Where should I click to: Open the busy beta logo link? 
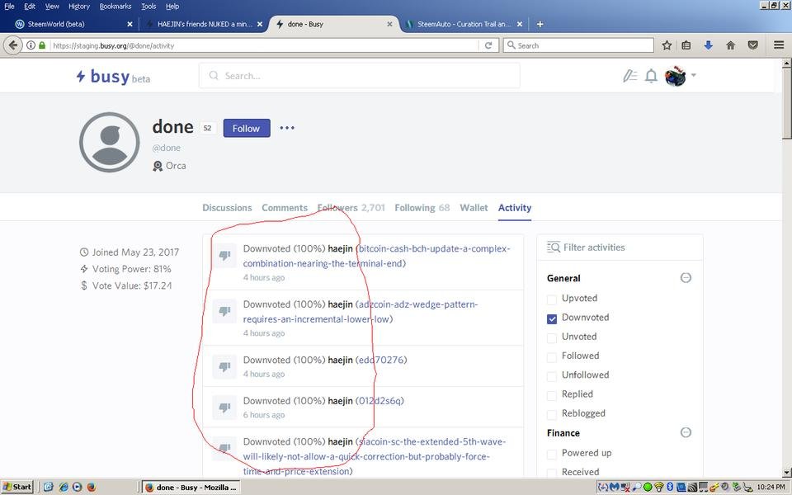click(113, 76)
